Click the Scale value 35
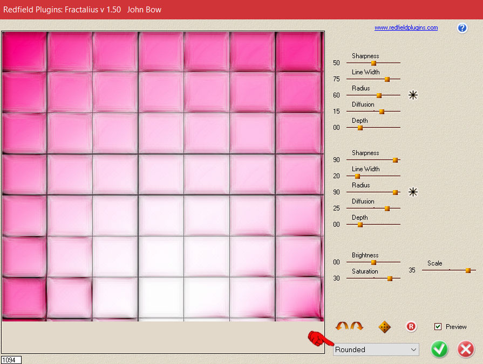Image resolution: width=483 pixels, height=364 pixels. coord(412,270)
